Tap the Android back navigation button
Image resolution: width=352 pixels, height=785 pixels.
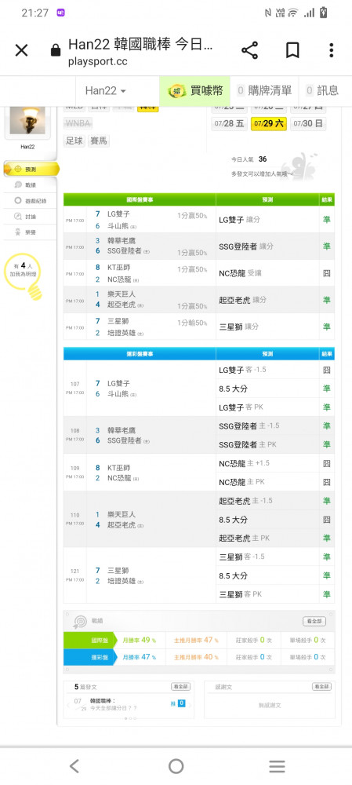coord(74,766)
